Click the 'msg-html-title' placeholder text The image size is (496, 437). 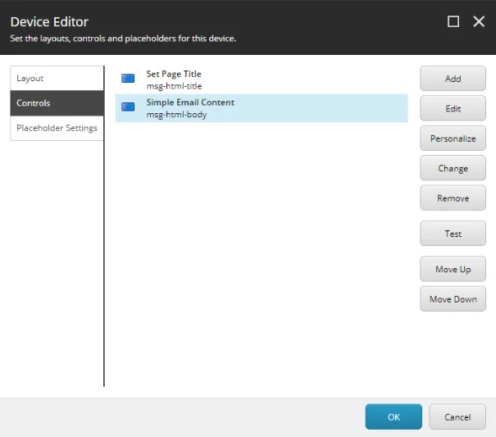pos(174,86)
